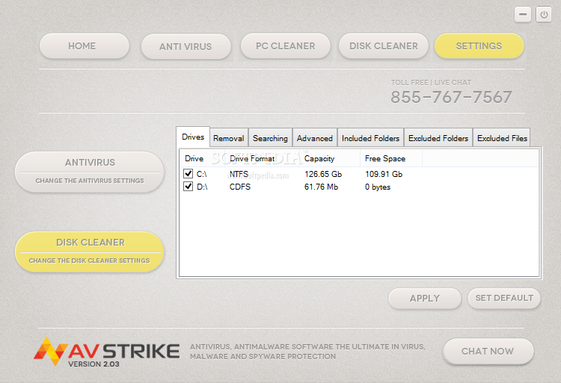The height and width of the screenshot is (383, 561).
Task: Open the Excluded Folders tab
Action: (438, 138)
